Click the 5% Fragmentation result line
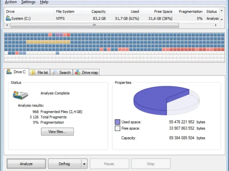Image resolution: width=229 pixels, height=171 pixels. (x=48, y=123)
